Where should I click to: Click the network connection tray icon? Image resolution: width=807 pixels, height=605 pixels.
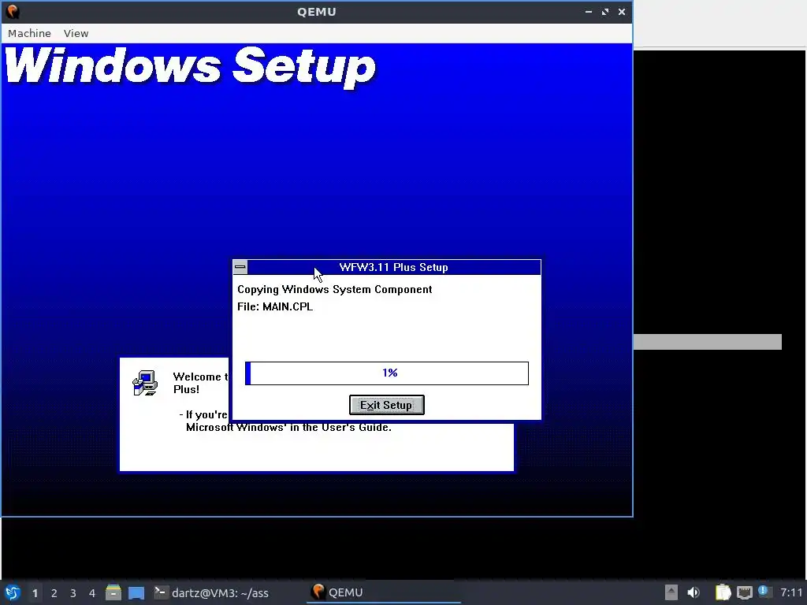tap(744, 592)
